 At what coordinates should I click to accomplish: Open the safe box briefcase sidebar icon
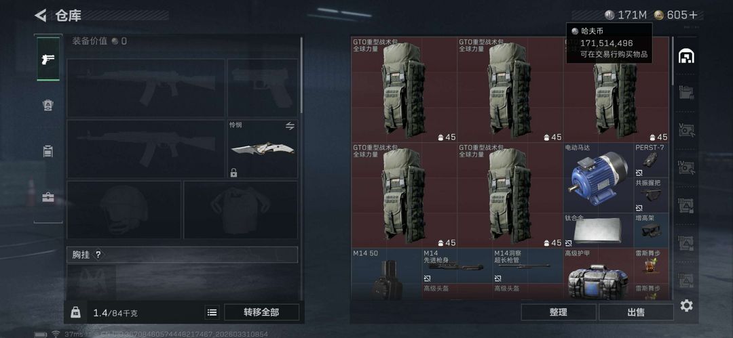(x=48, y=197)
